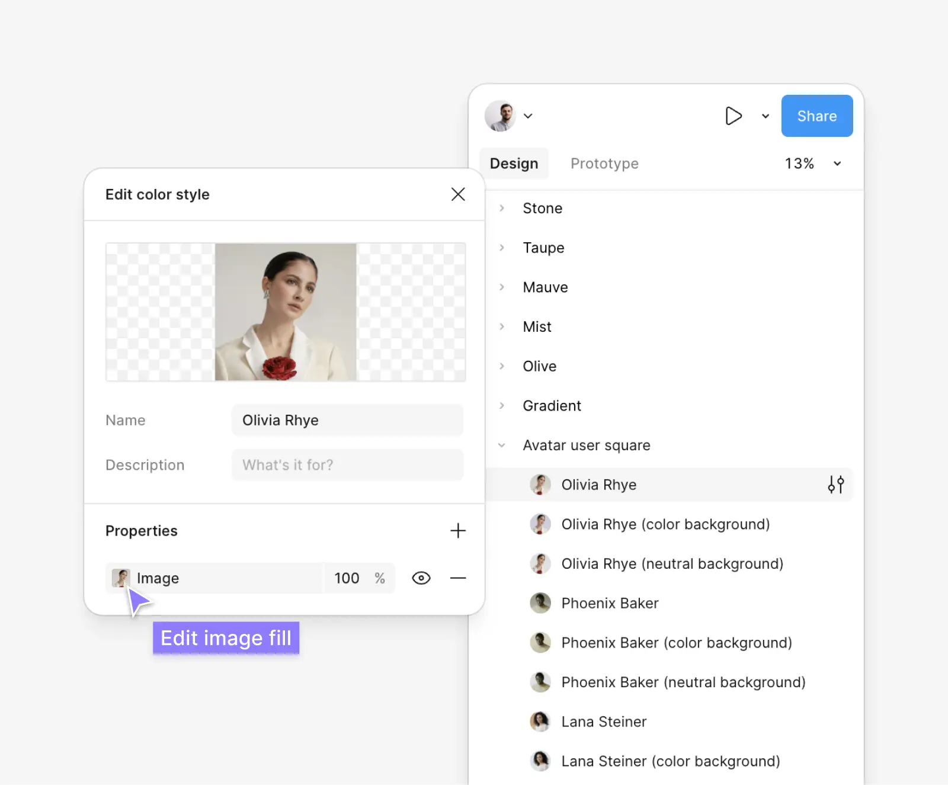Viewport: 948px width, 785px height.
Task: Click the Lana Steiner avatar thumbnail
Action: (540, 722)
